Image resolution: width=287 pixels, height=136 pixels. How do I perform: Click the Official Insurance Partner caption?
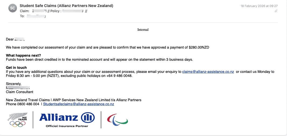(x=67, y=126)
